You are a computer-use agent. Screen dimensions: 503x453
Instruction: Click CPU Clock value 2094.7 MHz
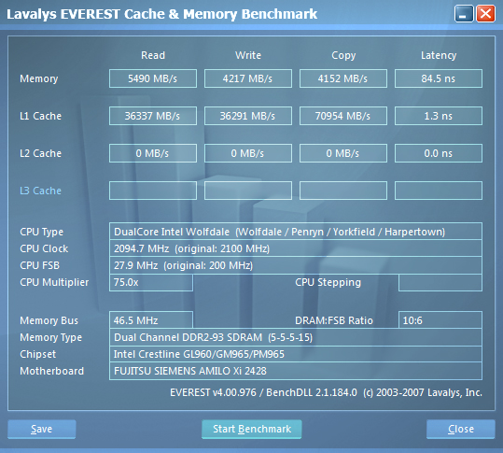[x=296, y=248]
